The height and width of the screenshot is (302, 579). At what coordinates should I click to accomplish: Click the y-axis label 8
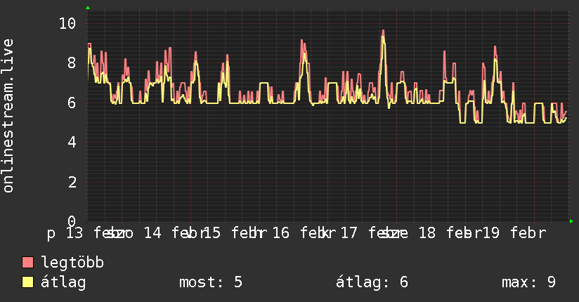click(72, 63)
